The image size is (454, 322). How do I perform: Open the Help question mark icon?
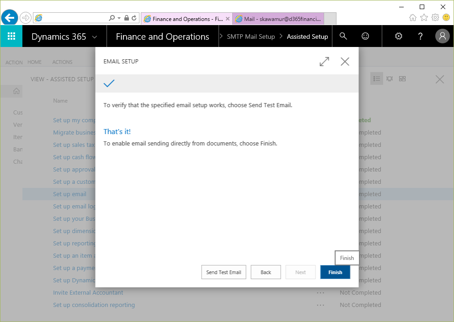coord(421,36)
